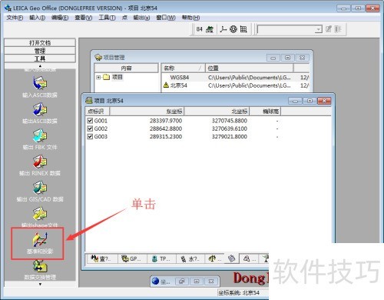Click east coordinate value 283397.9700
The height and width of the screenshot is (300, 384).
(166, 121)
